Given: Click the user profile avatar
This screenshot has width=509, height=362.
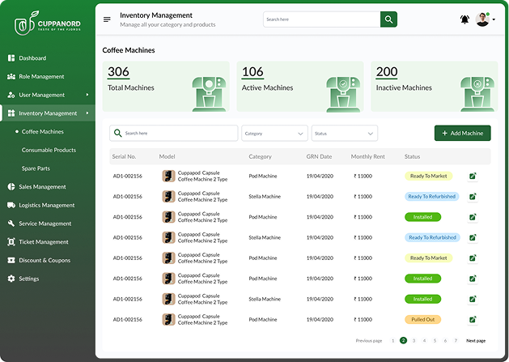Looking at the screenshot, I should (x=482, y=19).
